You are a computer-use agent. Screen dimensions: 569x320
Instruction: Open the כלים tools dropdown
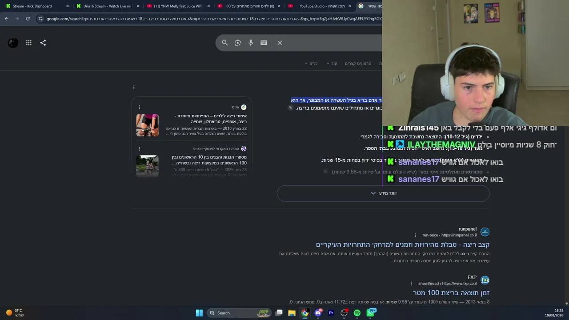[x=311, y=64]
